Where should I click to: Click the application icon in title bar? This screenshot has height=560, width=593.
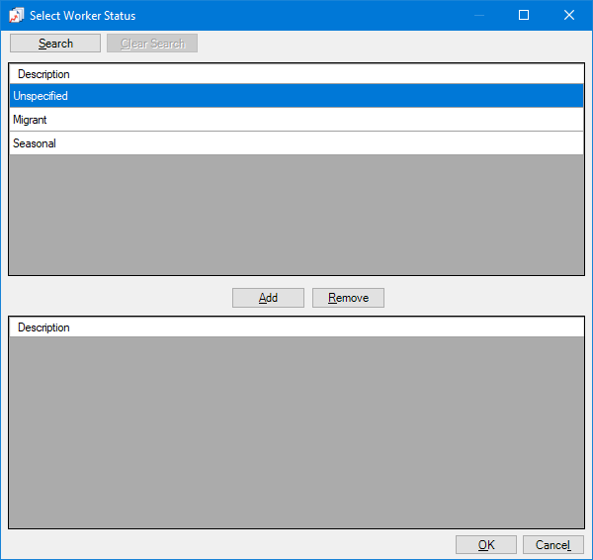16,15
